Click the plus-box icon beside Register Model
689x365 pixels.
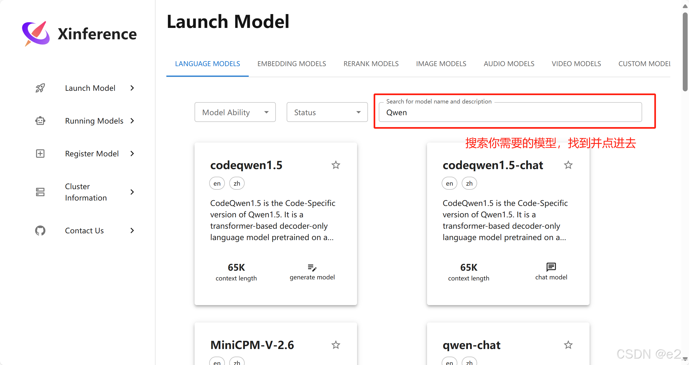point(40,154)
